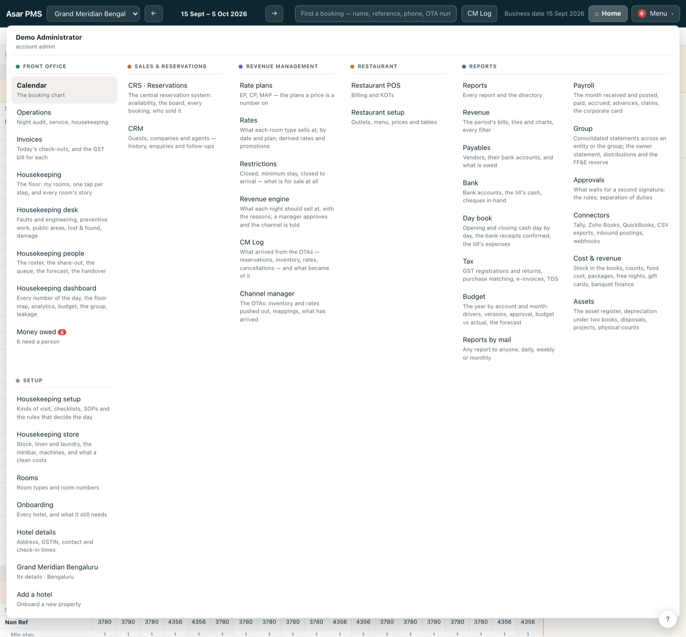Open Housekeeping store setup
This screenshot has width=686, height=637.
(64, 447)
